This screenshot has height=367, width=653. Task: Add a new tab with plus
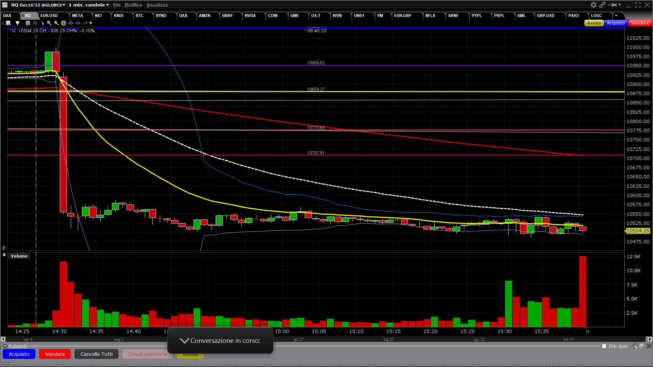point(616,16)
